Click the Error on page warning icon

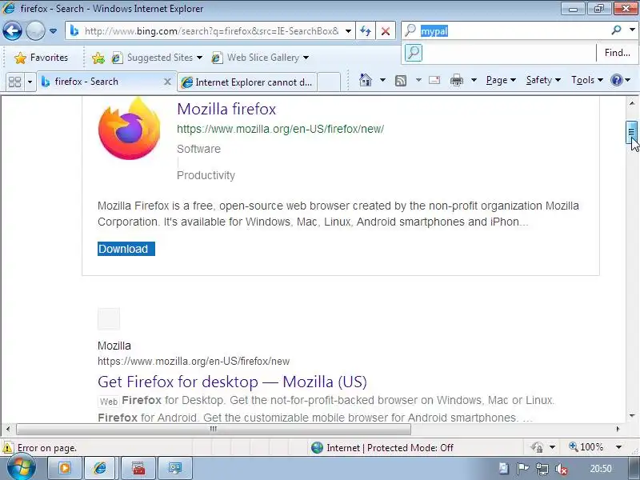coord(7,448)
